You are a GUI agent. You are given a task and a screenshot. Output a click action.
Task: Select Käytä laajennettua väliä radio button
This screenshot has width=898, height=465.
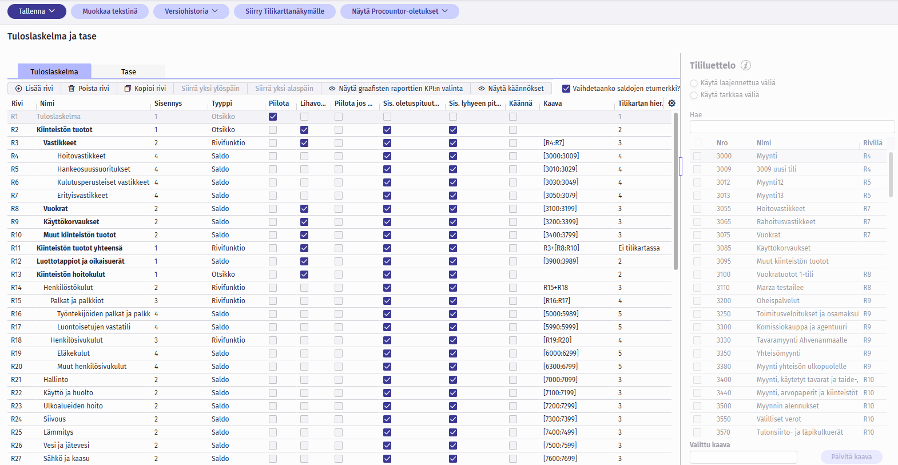coord(694,84)
